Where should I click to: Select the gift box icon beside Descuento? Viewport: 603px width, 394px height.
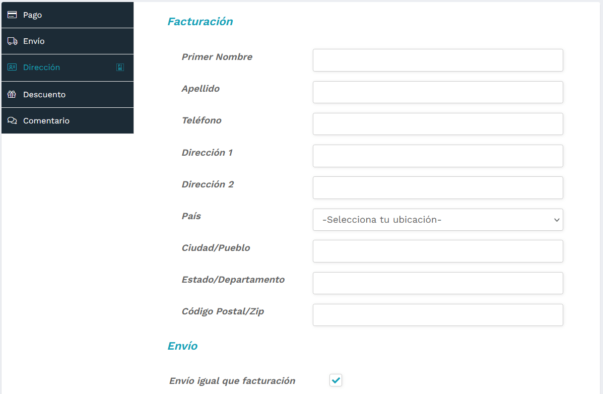(x=12, y=94)
